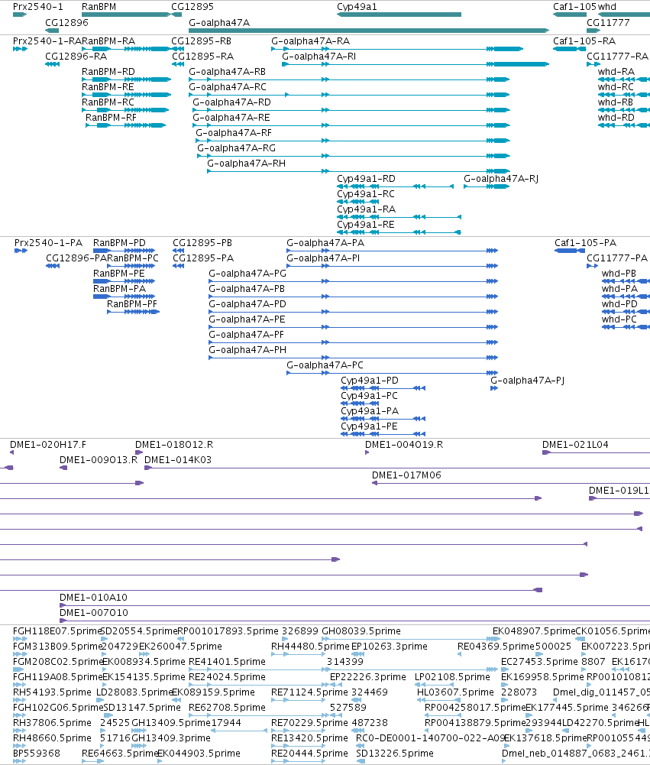The width and height of the screenshot is (650, 765).
Task: Click transcript label G-oalpha47A-RJ
Action: 501,179
